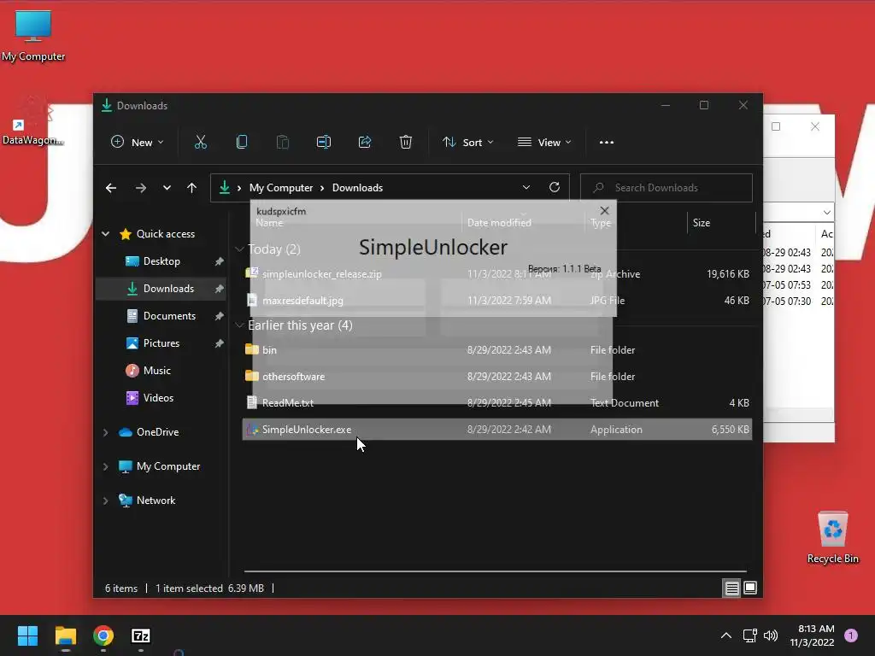The width and height of the screenshot is (875, 656).
Task: Close the SimpleUnlocker splash window
Action: pos(604,211)
